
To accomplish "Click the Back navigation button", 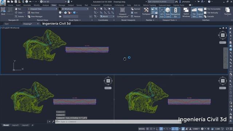I will [3, 11].
